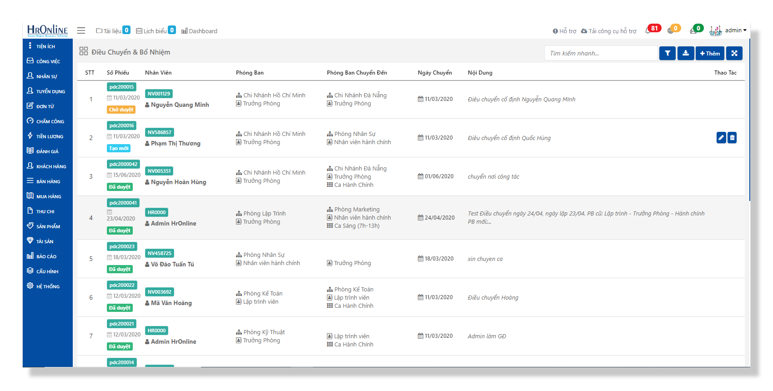The height and width of the screenshot is (391, 773).
Task: Select employee Võ Đào Tuấn Tú
Action: (172, 264)
